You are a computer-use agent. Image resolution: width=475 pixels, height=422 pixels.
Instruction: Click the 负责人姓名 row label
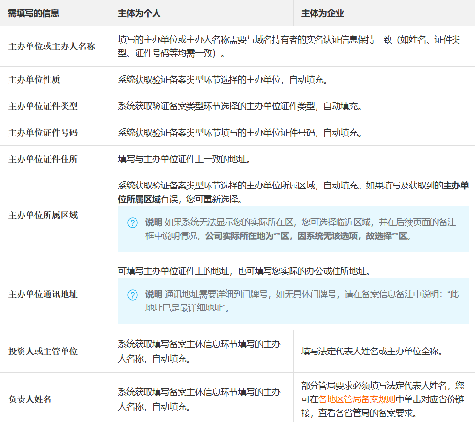[x=30, y=399]
